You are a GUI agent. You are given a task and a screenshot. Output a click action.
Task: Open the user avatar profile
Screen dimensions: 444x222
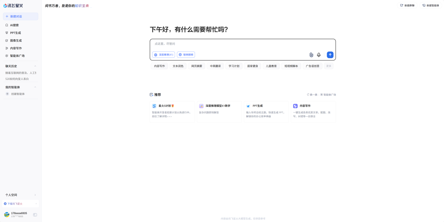point(7,215)
